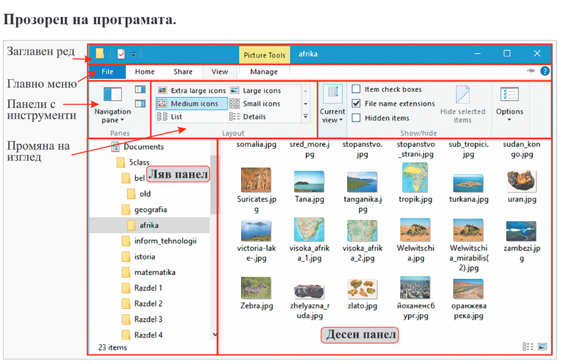Open the File menu
This screenshot has height=364, width=577.
pyautogui.click(x=108, y=72)
